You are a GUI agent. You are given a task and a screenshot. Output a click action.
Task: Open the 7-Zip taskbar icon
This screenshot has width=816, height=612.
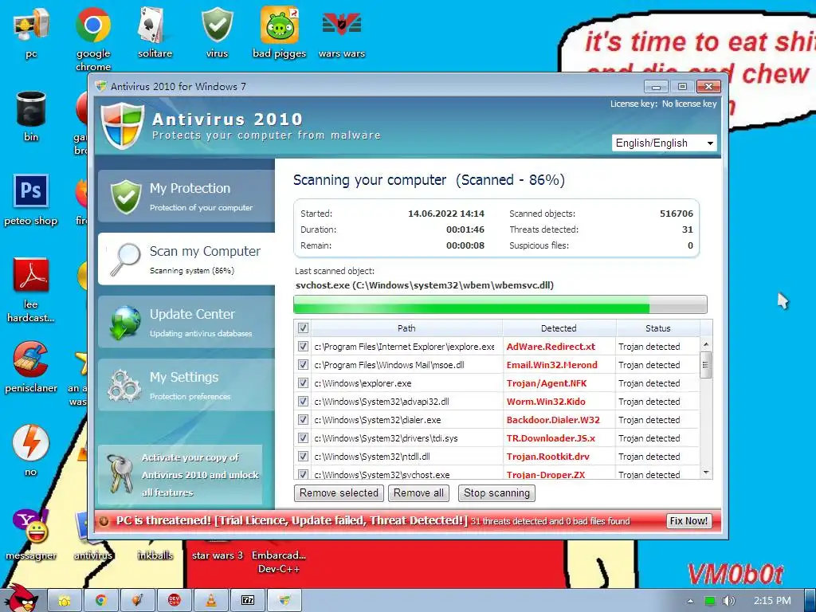[248, 601]
